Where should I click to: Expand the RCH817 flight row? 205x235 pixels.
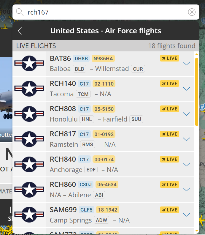coord(186,139)
